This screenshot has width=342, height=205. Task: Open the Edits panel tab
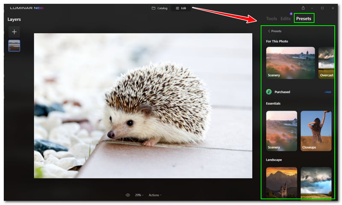286,18
